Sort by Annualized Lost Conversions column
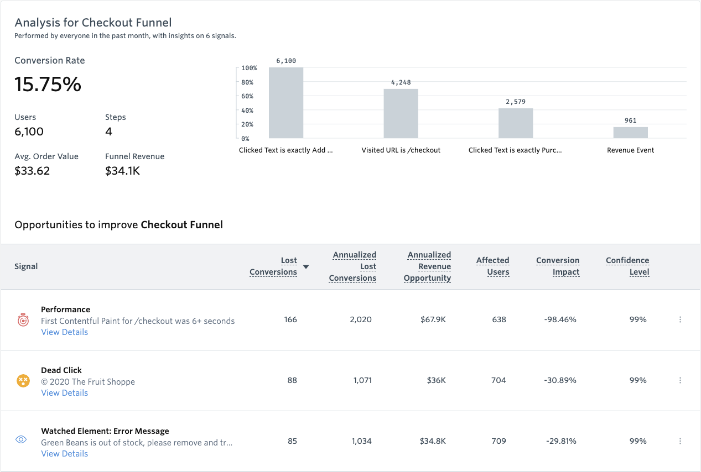The image size is (701, 472). (x=354, y=266)
